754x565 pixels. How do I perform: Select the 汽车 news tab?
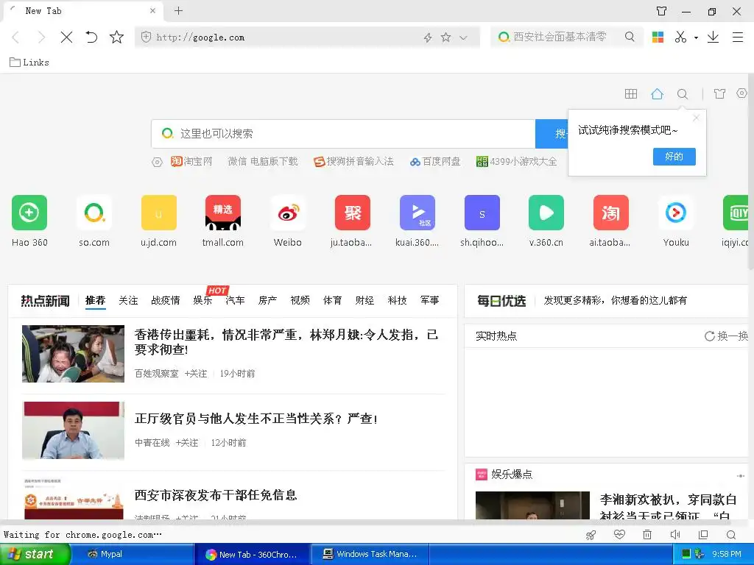[x=235, y=301]
